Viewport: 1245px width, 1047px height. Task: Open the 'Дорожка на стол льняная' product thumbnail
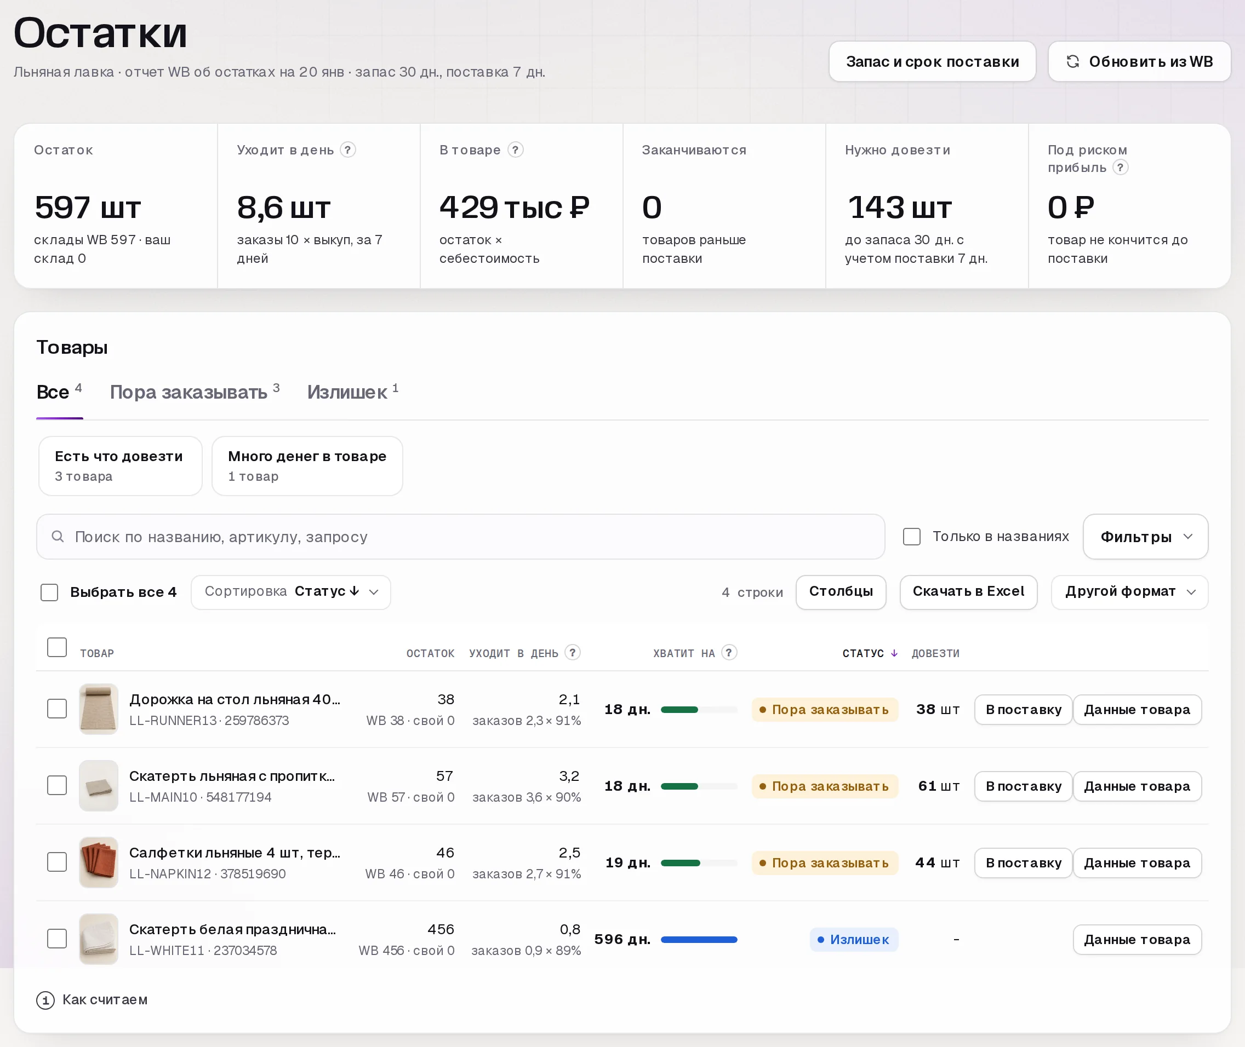99,709
